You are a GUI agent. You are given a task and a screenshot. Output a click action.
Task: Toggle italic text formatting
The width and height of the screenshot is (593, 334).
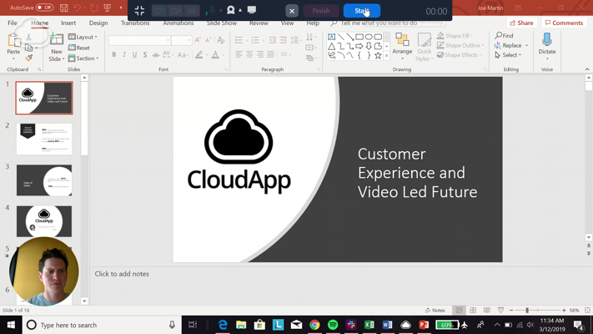point(124,55)
